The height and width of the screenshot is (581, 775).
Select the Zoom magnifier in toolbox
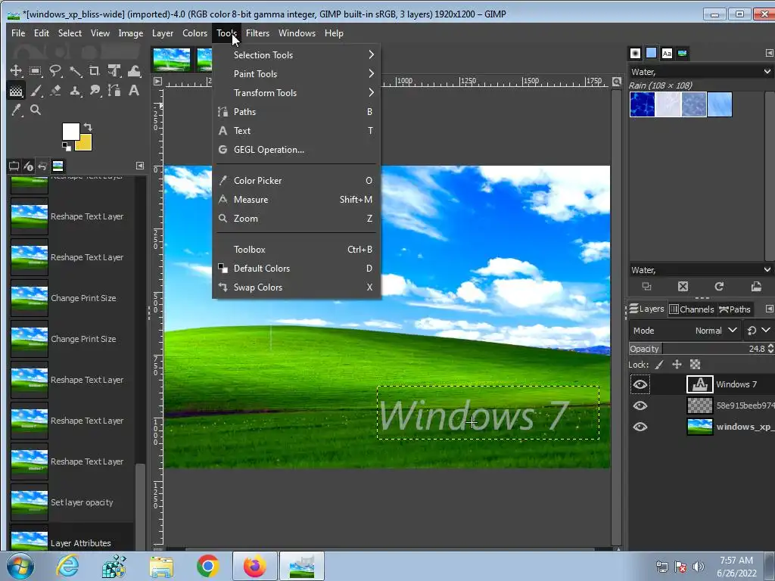[x=36, y=110]
